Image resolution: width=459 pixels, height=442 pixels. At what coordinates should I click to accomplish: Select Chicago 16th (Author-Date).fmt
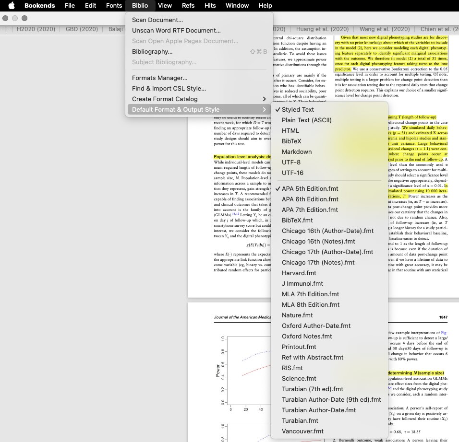coord(329,231)
